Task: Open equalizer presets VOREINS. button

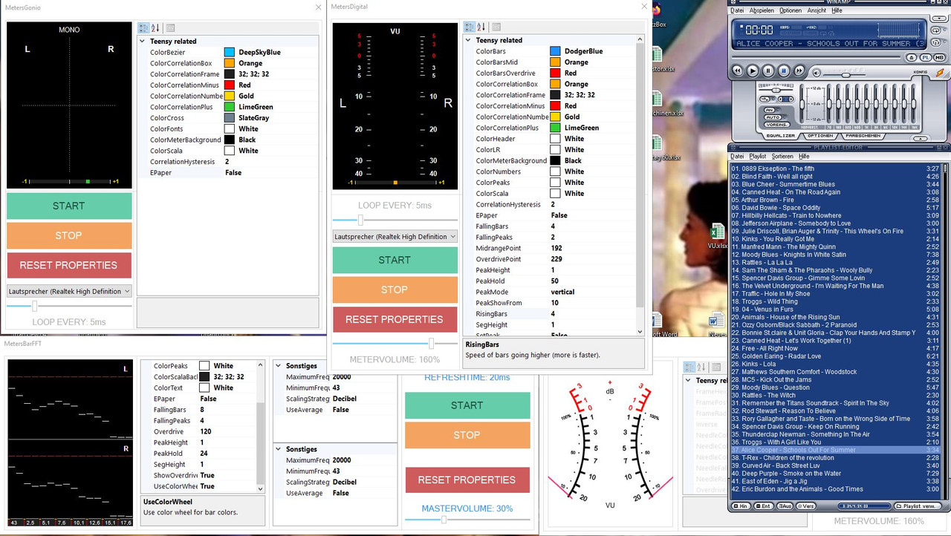Action: point(777,125)
